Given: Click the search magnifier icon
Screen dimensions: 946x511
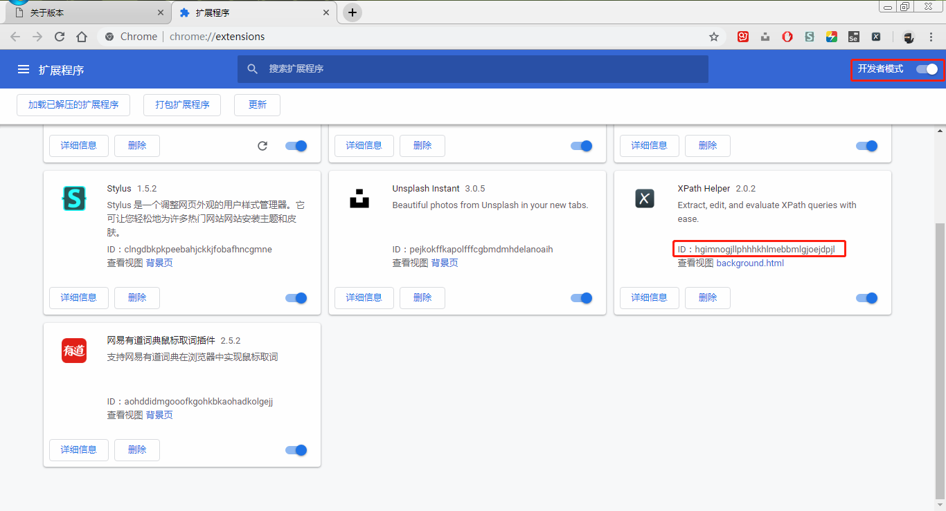Looking at the screenshot, I should point(253,69).
